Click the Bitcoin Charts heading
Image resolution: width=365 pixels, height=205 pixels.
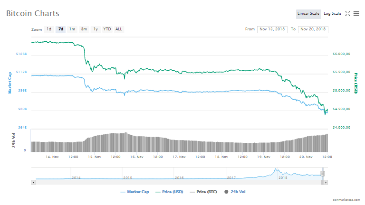click(33, 13)
